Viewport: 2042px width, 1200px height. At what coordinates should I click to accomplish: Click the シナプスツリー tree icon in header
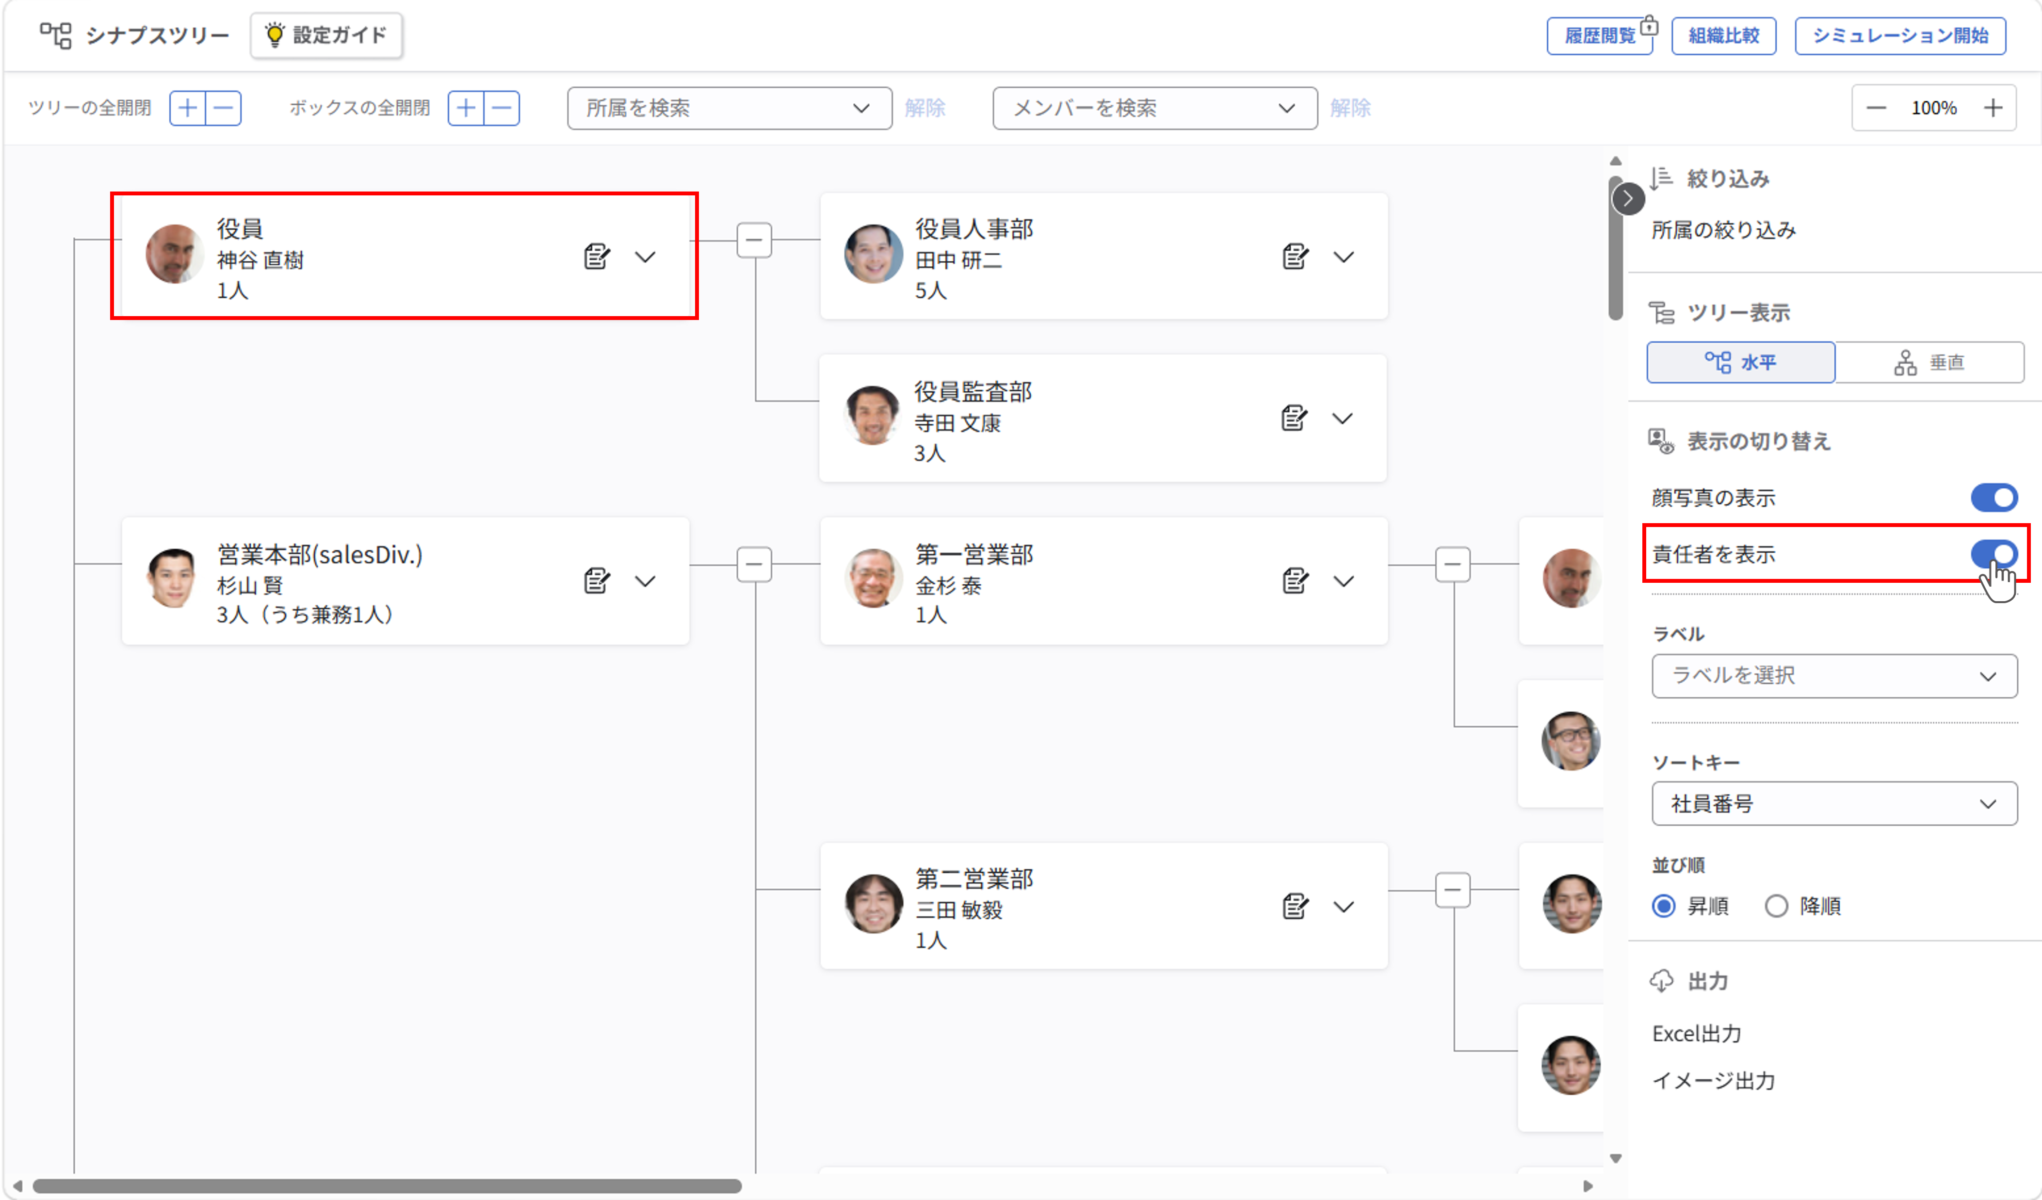56,36
